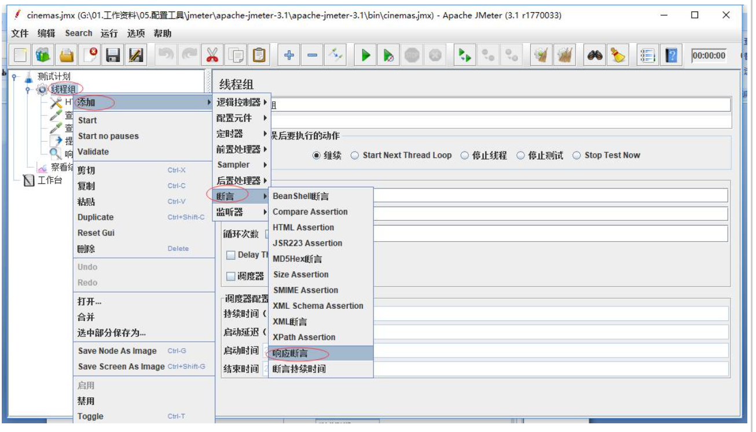
Task: Select the 停止测试 radio button
Action: (520, 156)
